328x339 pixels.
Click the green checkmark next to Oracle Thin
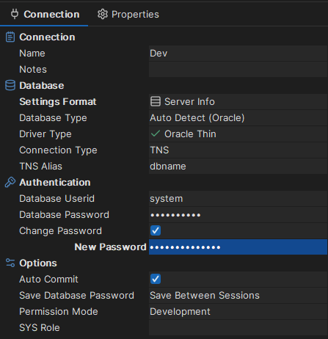point(156,134)
